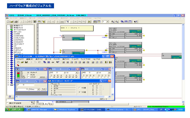Click New document icon in S7-PLCSIM toolbar
Viewport: 190px width, 118px height.
click(18, 62)
